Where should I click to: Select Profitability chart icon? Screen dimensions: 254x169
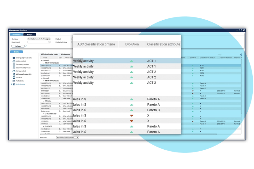[x=14, y=81]
